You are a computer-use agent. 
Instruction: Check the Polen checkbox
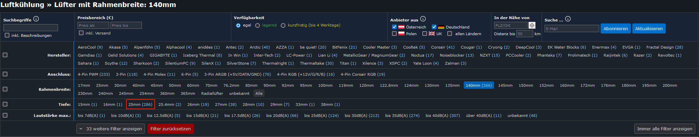coord(394,33)
